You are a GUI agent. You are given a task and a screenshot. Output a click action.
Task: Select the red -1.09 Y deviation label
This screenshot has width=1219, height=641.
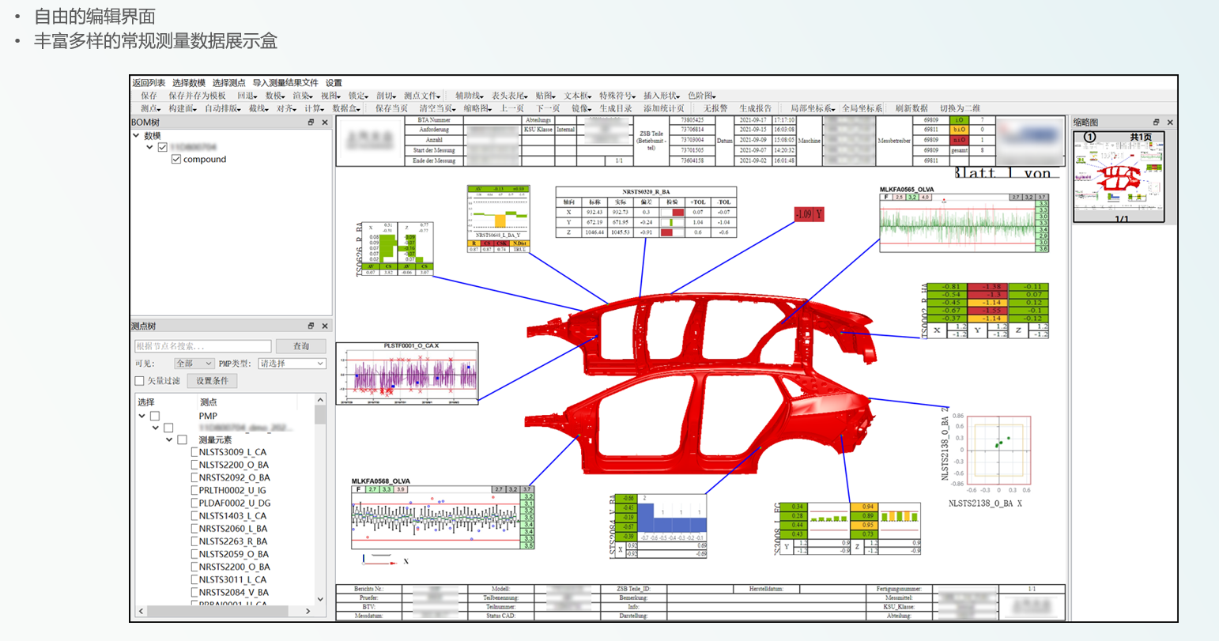[810, 214]
